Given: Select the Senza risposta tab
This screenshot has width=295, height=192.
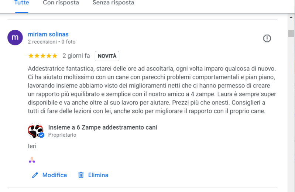Looking at the screenshot, I should coord(113,3).
